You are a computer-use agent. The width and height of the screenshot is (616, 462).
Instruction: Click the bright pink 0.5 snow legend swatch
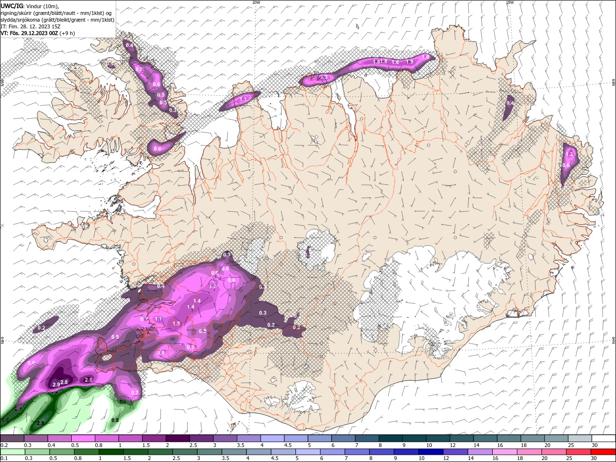click(83, 438)
